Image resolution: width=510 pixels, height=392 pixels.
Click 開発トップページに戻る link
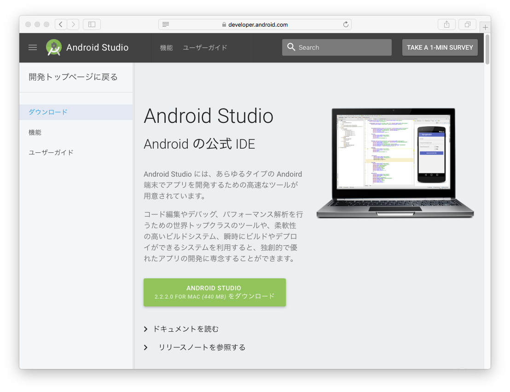click(x=73, y=77)
